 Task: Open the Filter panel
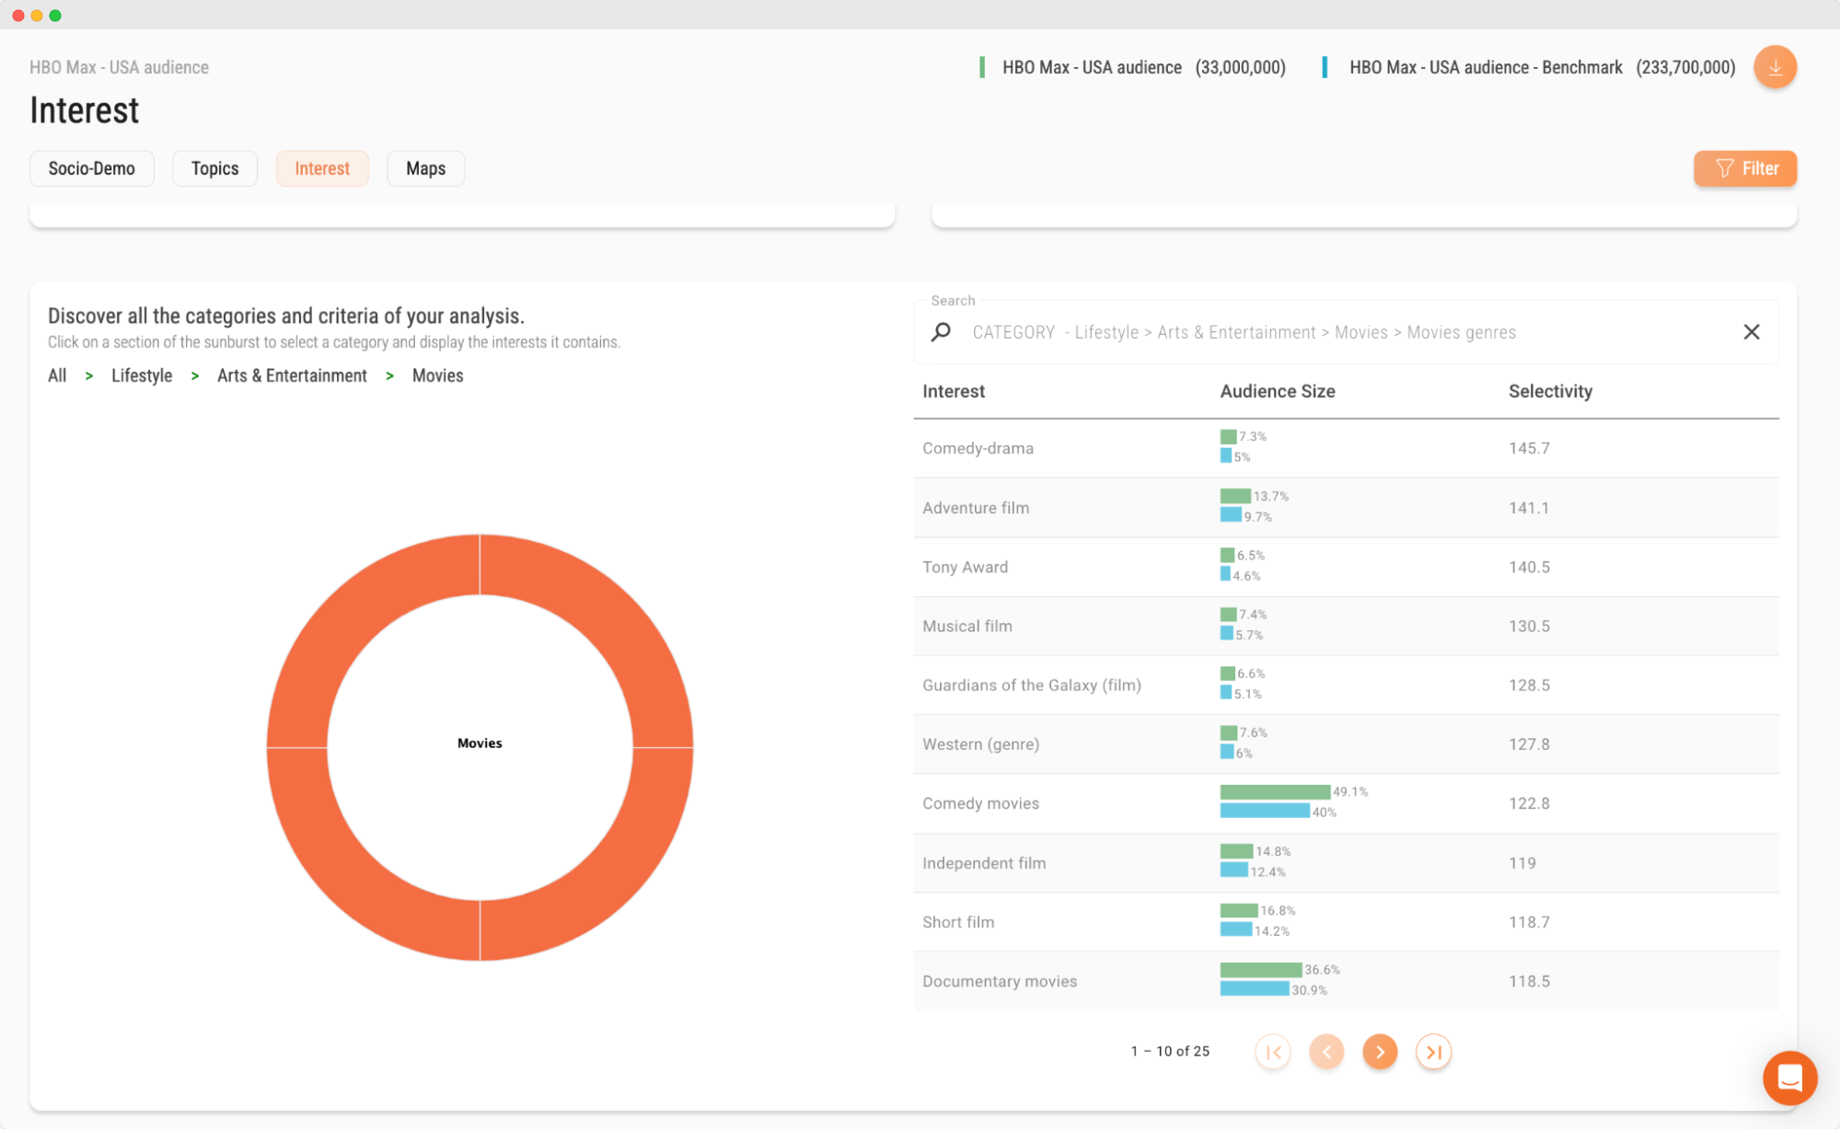click(x=1745, y=168)
